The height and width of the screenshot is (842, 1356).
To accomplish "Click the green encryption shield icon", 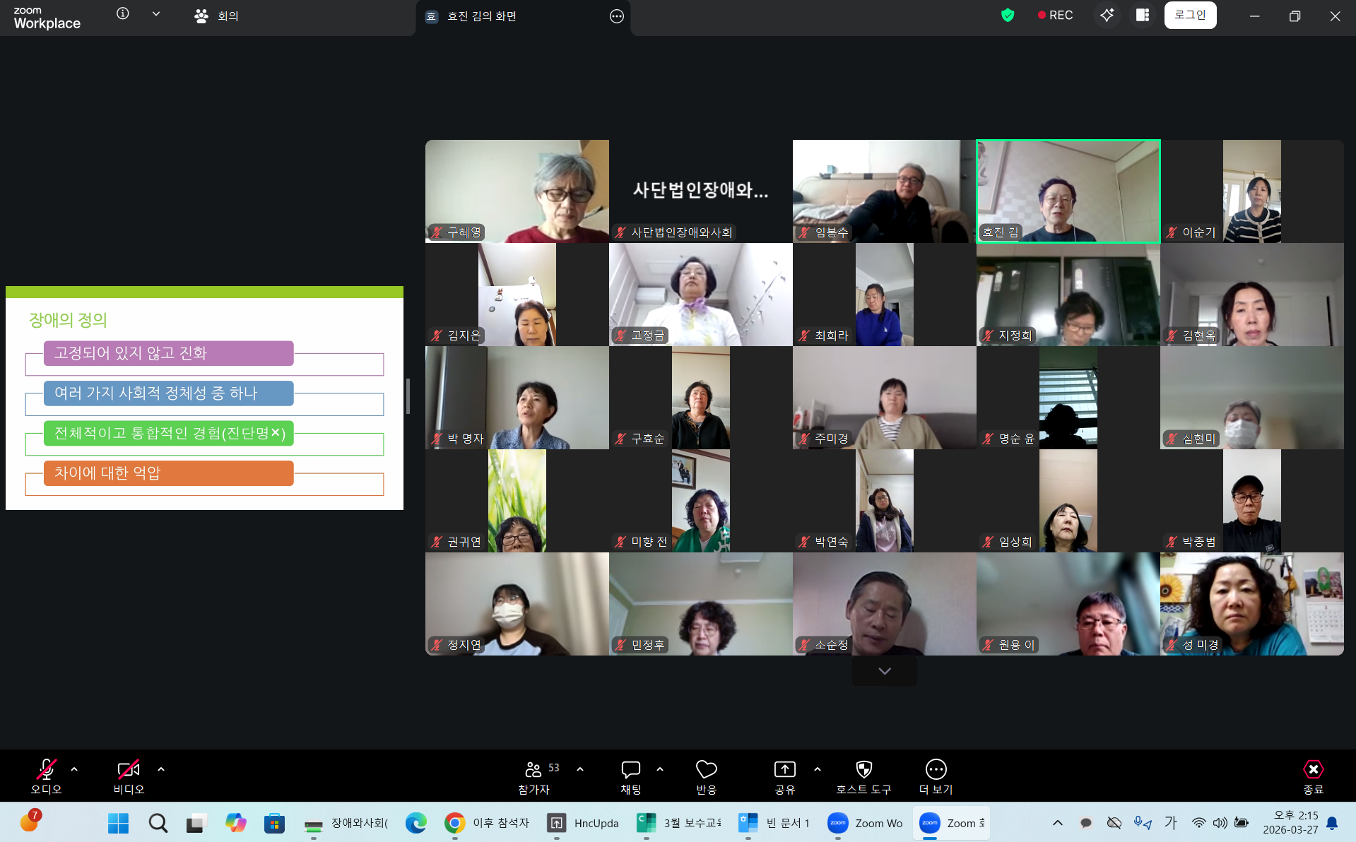I will [x=1008, y=16].
